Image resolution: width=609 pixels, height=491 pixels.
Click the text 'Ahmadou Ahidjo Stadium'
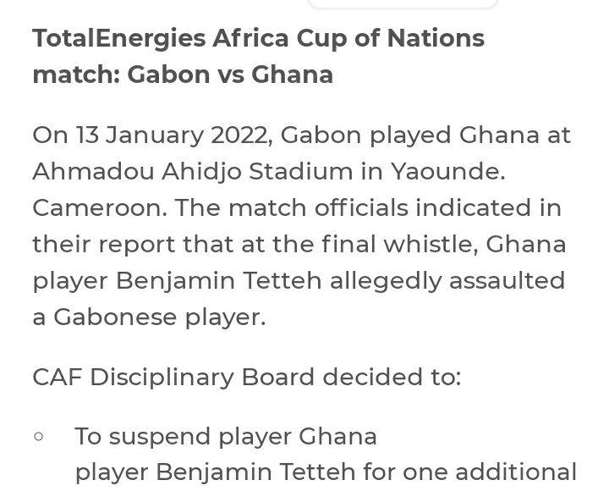[x=193, y=172]
